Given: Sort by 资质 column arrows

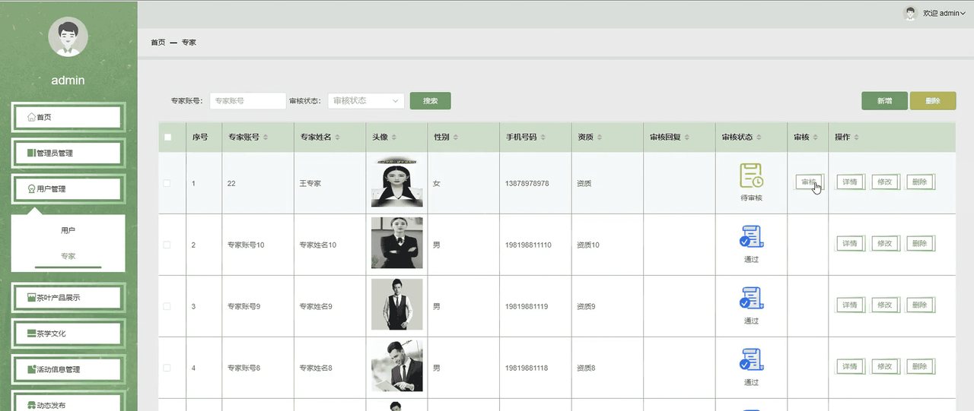Looking at the screenshot, I should click(600, 138).
